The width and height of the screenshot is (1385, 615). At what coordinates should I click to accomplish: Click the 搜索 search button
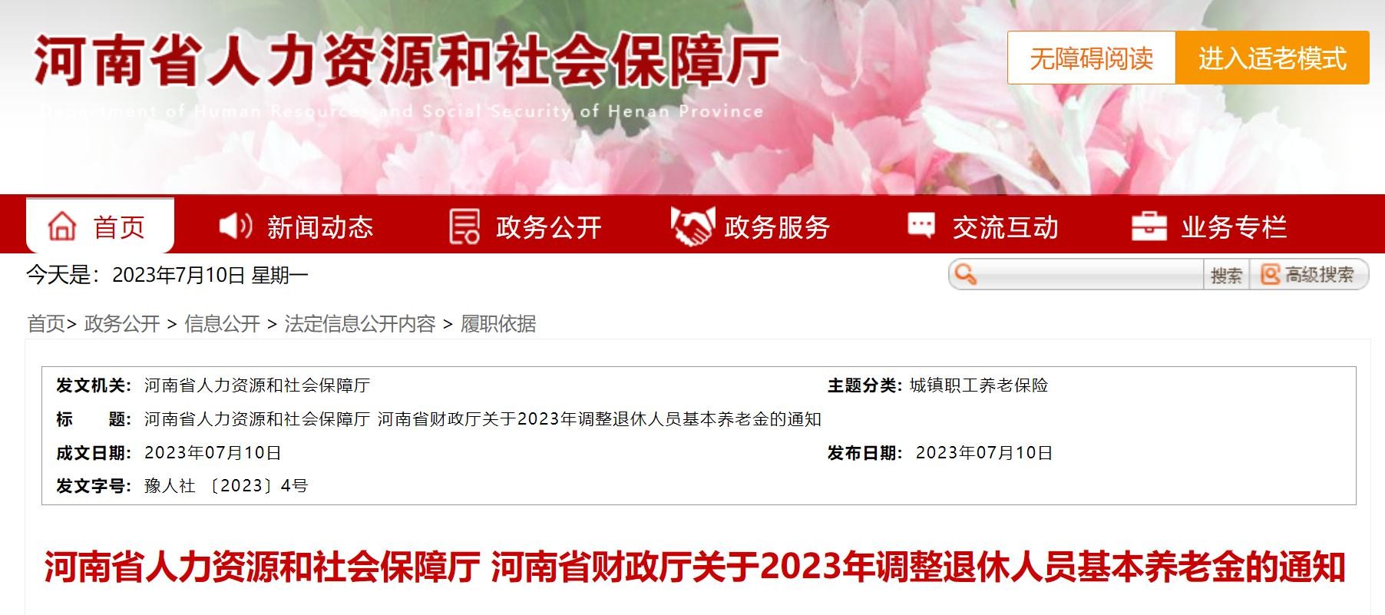1226,275
